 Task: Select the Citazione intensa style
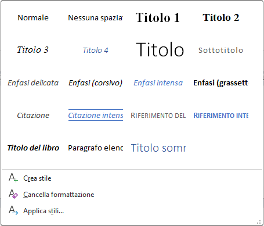[95, 115]
